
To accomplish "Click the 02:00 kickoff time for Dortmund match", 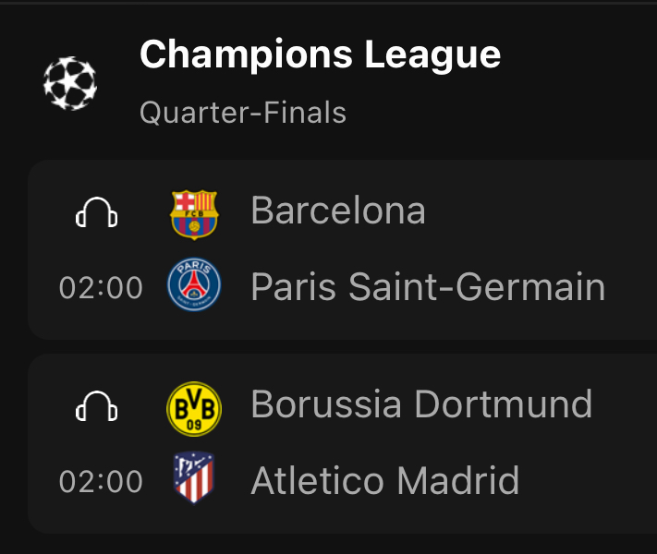I will click(101, 482).
